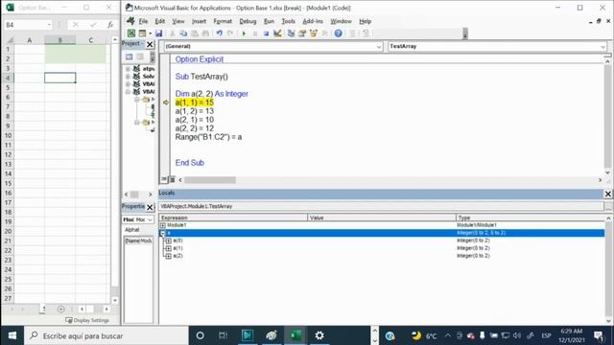Image resolution: width=614 pixels, height=345 pixels.
Task: Save the project with the floppy disk icon
Action: (x=158, y=34)
